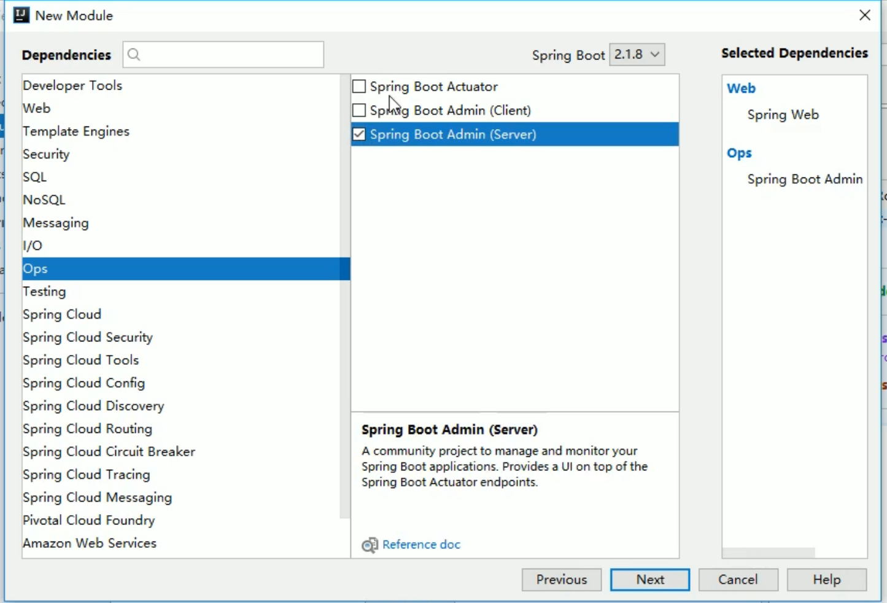This screenshot has width=887, height=603.
Task: Open Help for the dialog
Action: tap(827, 580)
